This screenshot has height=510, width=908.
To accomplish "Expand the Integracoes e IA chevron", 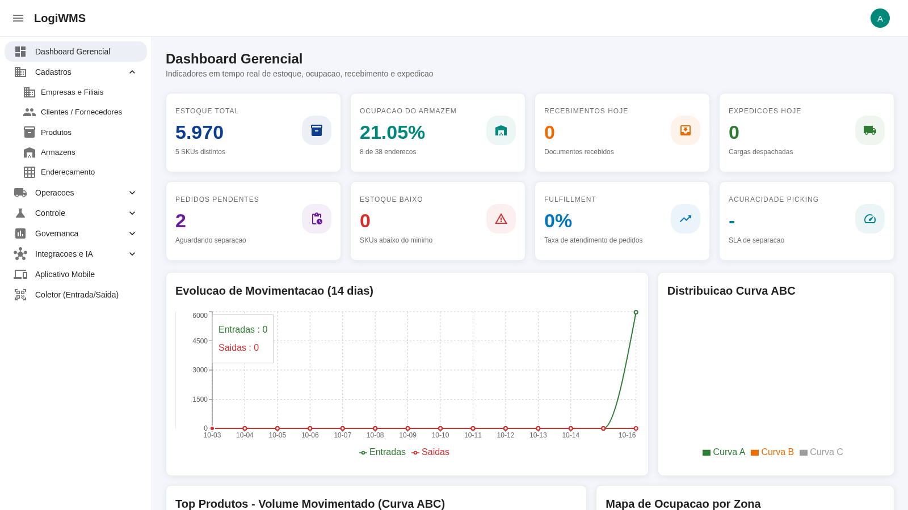I will pos(132,254).
